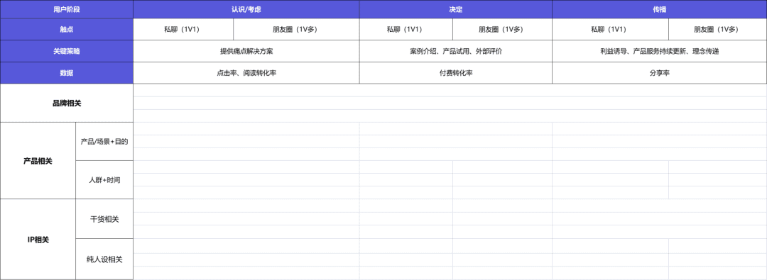Screen dimensions: 767x280
Task: Select the 决定 stage header cell
Action: pyautogui.click(x=455, y=9)
